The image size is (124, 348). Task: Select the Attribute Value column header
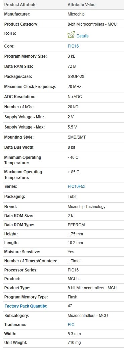(x=82, y=5)
